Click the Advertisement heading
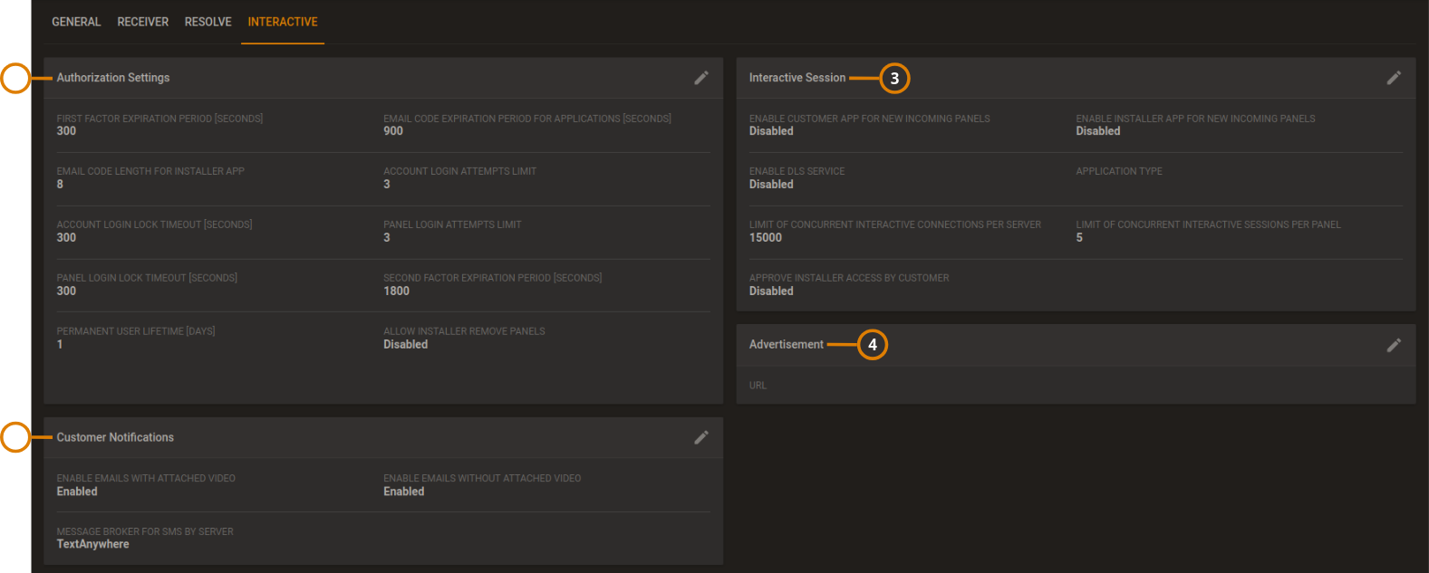 787,345
